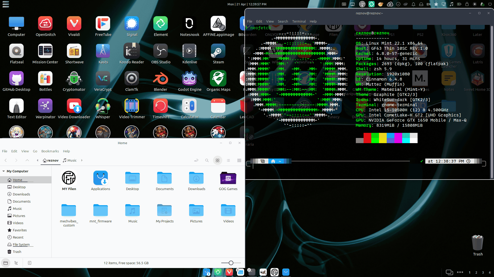Screen dimensions: 494x277
Task: Click the Filen icon in the top panel tray
Action: point(362,4)
